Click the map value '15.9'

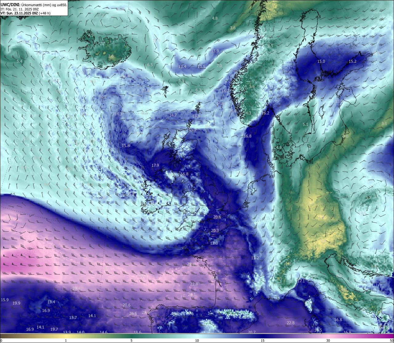5,300
